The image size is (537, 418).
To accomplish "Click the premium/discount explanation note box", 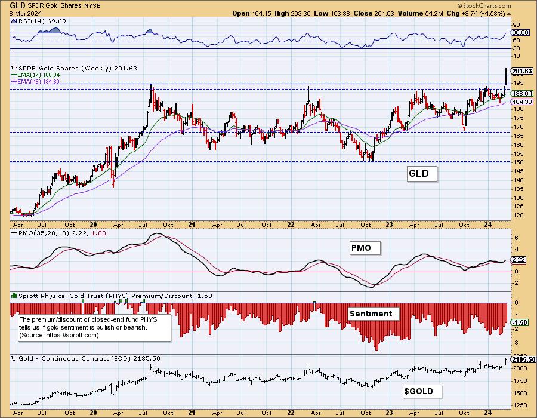I will pyautogui.click(x=94, y=328).
